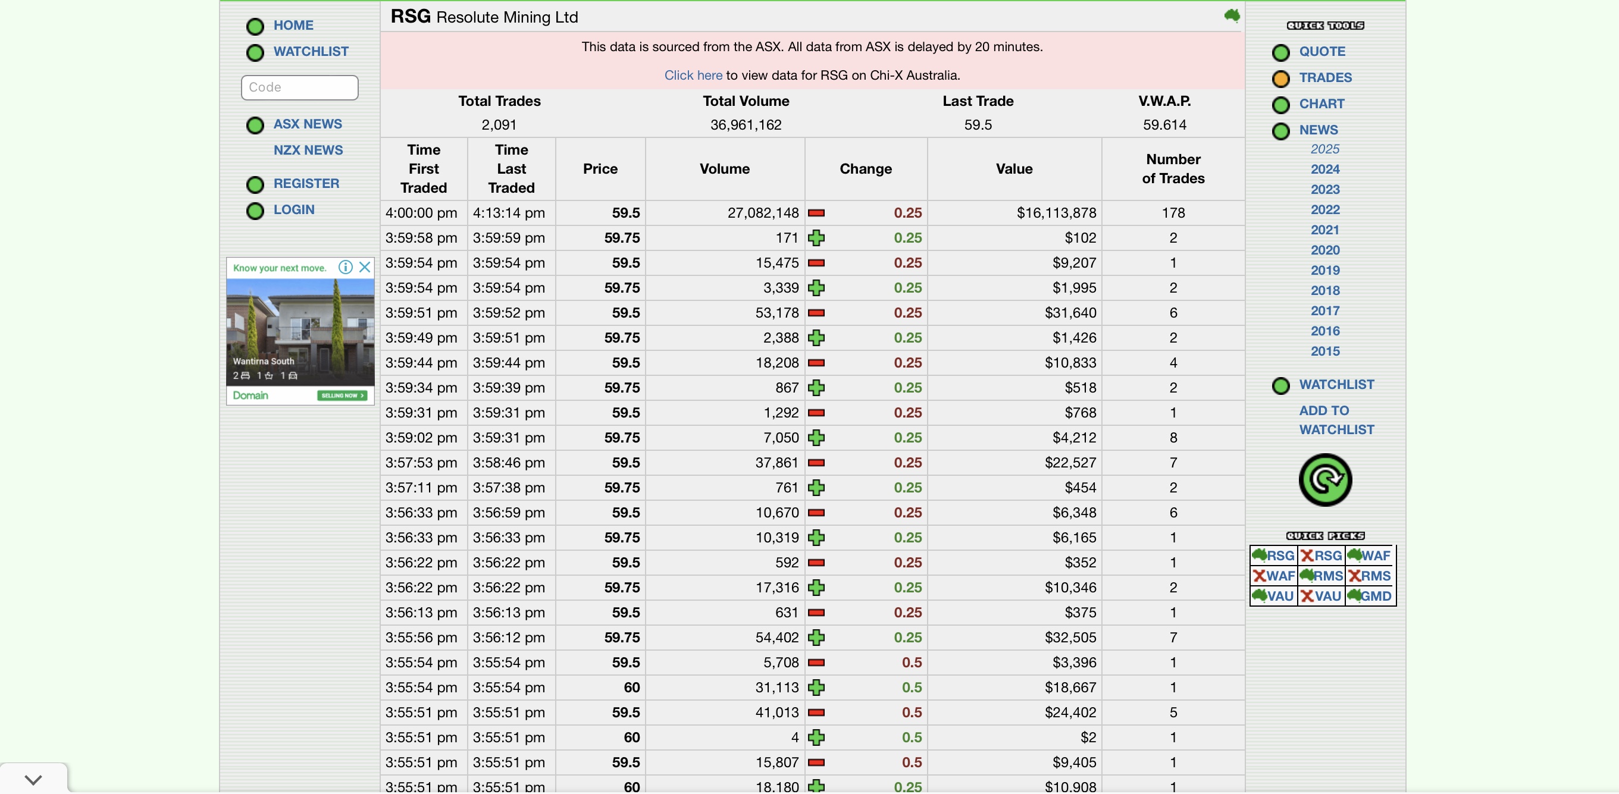Click the red minus icon in 27,082,148 row
Viewport: 1619px width, 794px height.
click(x=816, y=213)
